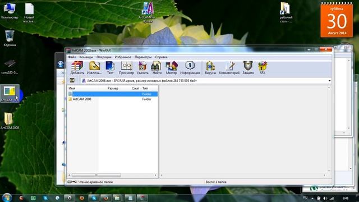This screenshot has height=202, width=359.
Task: Open the Windows Start button
Action: pos(7,198)
